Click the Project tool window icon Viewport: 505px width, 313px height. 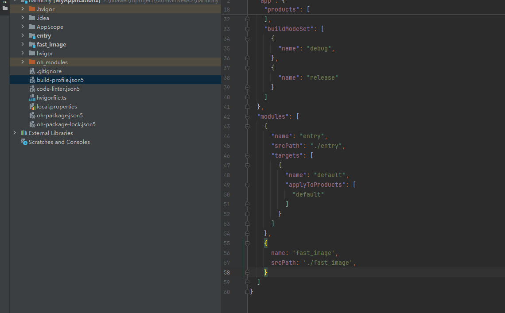pos(5,8)
